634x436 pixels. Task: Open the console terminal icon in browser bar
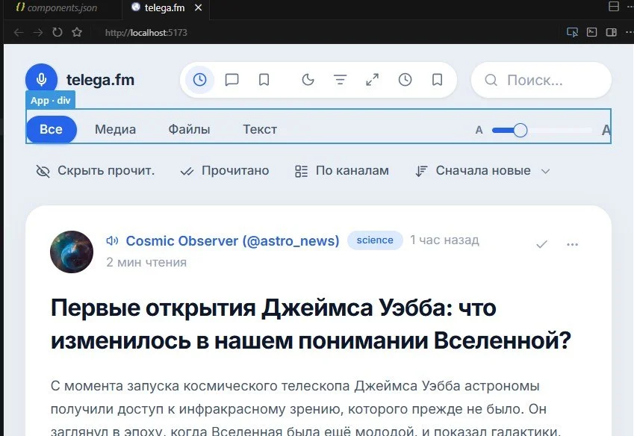pos(591,32)
